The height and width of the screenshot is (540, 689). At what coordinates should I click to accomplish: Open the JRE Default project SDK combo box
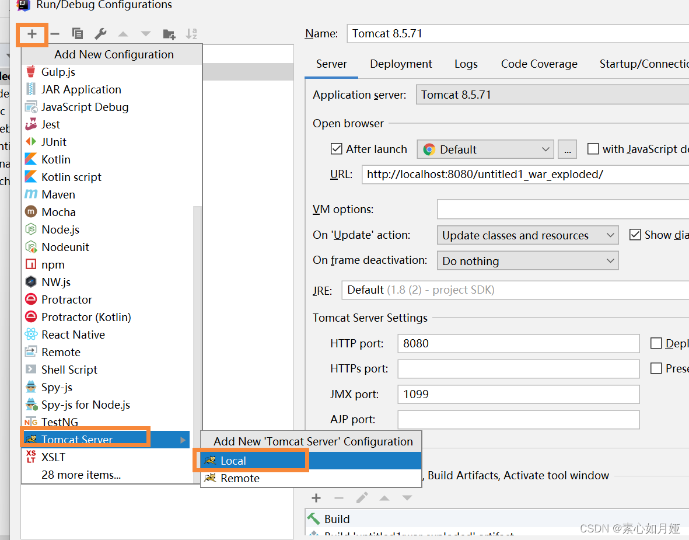tap(515, 290)
